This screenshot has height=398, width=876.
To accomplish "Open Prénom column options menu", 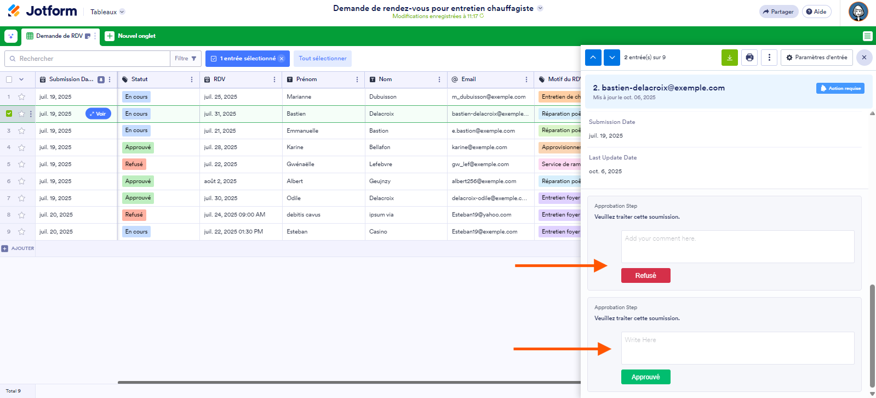I will click(x=357, y=79).
